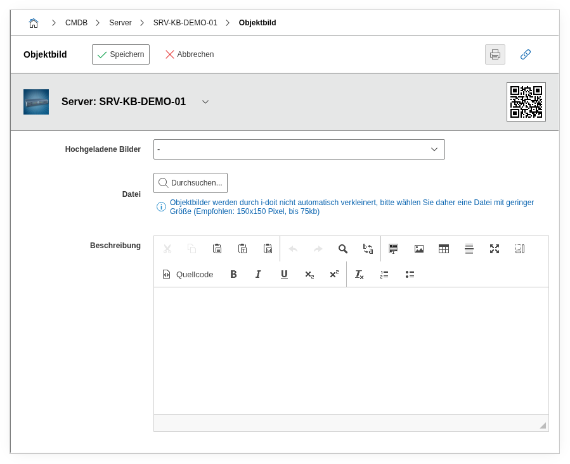
Task: Open SRV-KB-DEMO-01 breadcrumb item
Action: [x=185, y=23]
